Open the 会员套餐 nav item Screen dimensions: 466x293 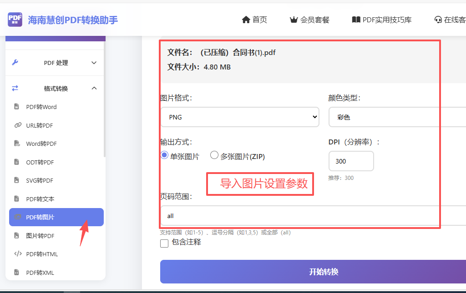pos(309,20)
